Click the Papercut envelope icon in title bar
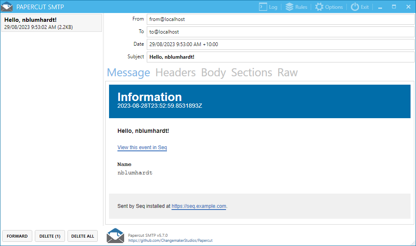This screenshot has height=246, width=416. [7, 7]
